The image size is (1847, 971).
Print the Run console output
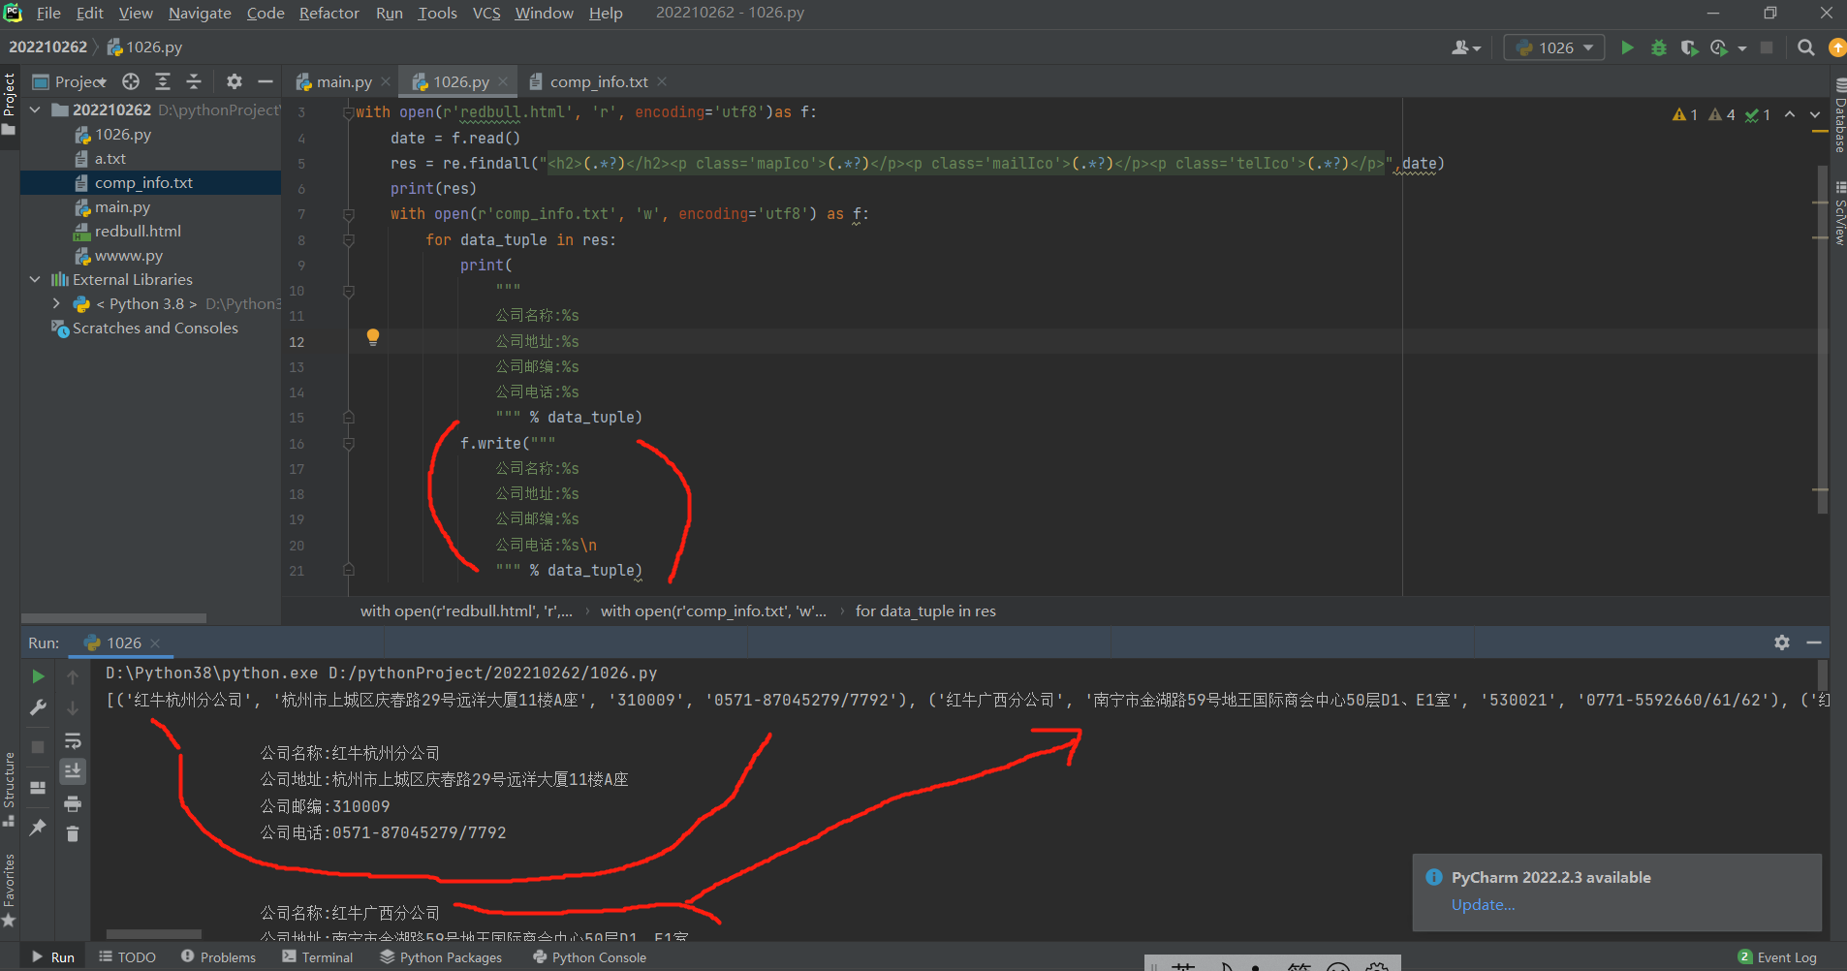coord(73,803)
